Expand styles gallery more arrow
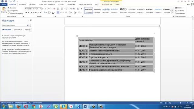194x109 pixels. click(x=172, y=13)
